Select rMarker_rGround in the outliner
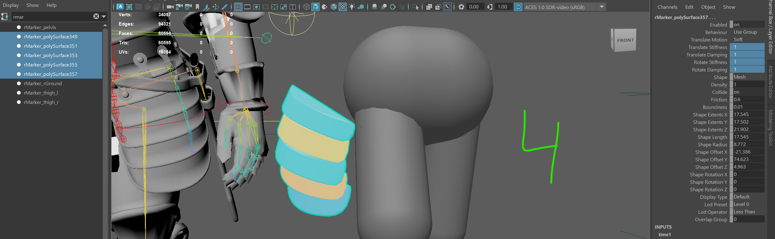The image size is (775, 239). coord(43,84)
